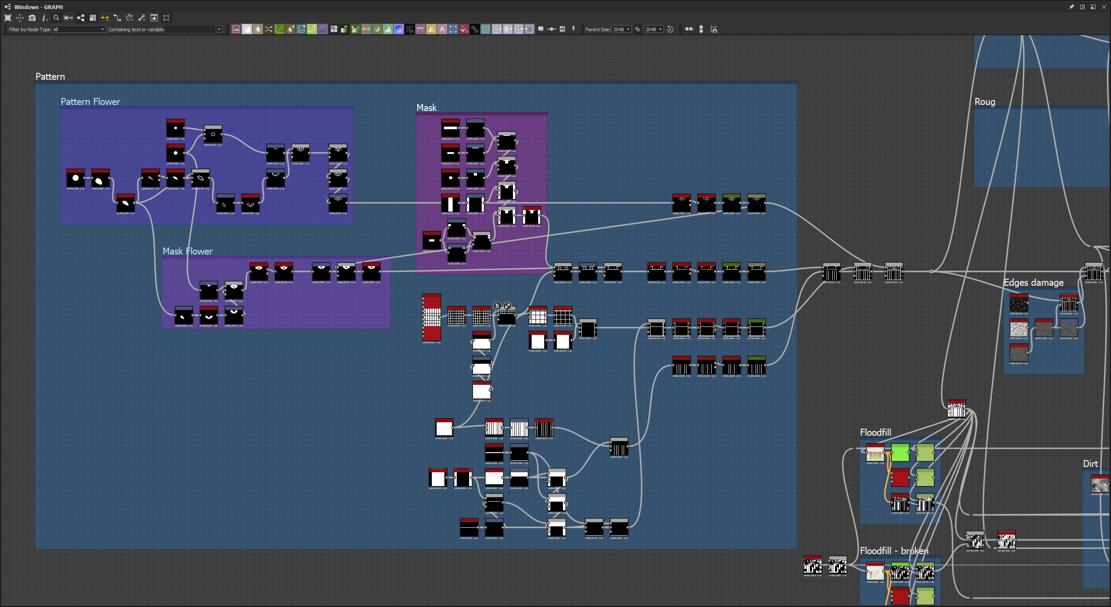1111x607 pixels.
Task: Add an HSL color wheel node
Action: (399, 29)
